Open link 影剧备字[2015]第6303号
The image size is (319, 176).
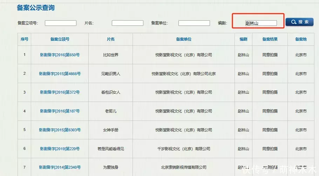pyautogui.click(x=60, y=130)
